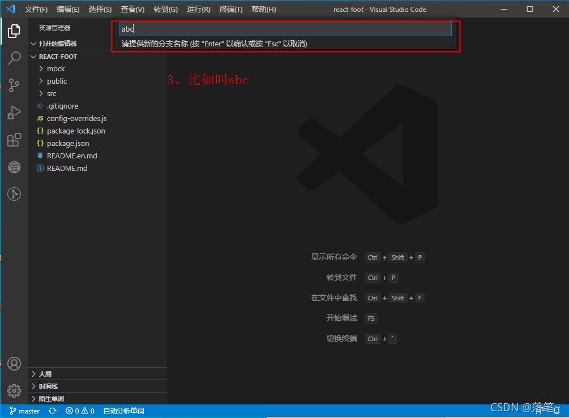Screen dimensions: 569x418
Task: Click the Synchronize Changes icon in status bar
Action: pyautogui.click(x=53, y=411)
